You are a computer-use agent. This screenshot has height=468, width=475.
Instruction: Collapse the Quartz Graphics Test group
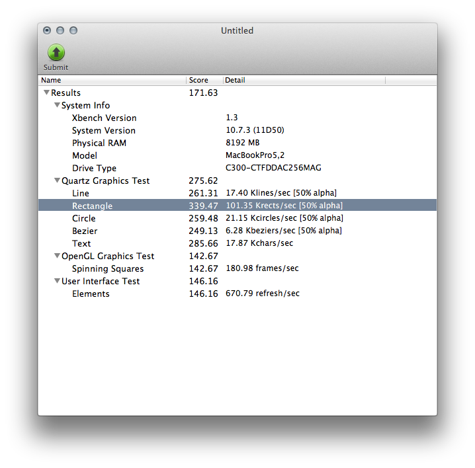[57, 181]
